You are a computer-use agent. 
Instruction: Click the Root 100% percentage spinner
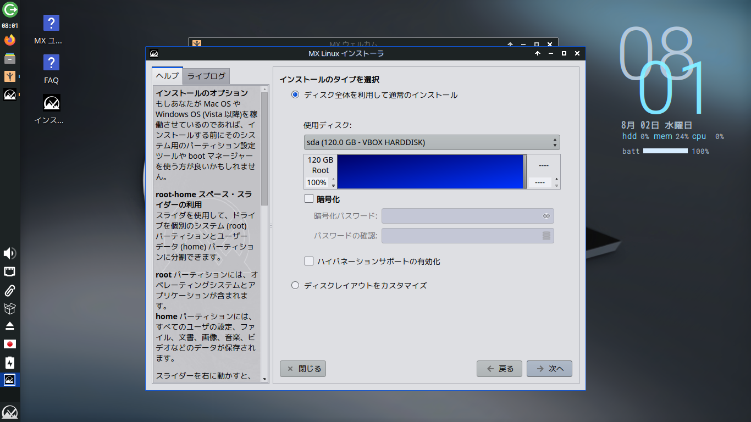pyautogui.click(x=321, y=182)
